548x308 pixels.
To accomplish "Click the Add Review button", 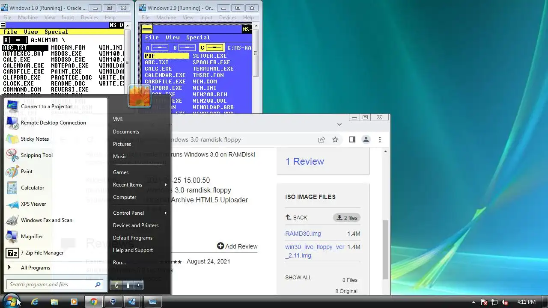I will [x=237, y=246].
